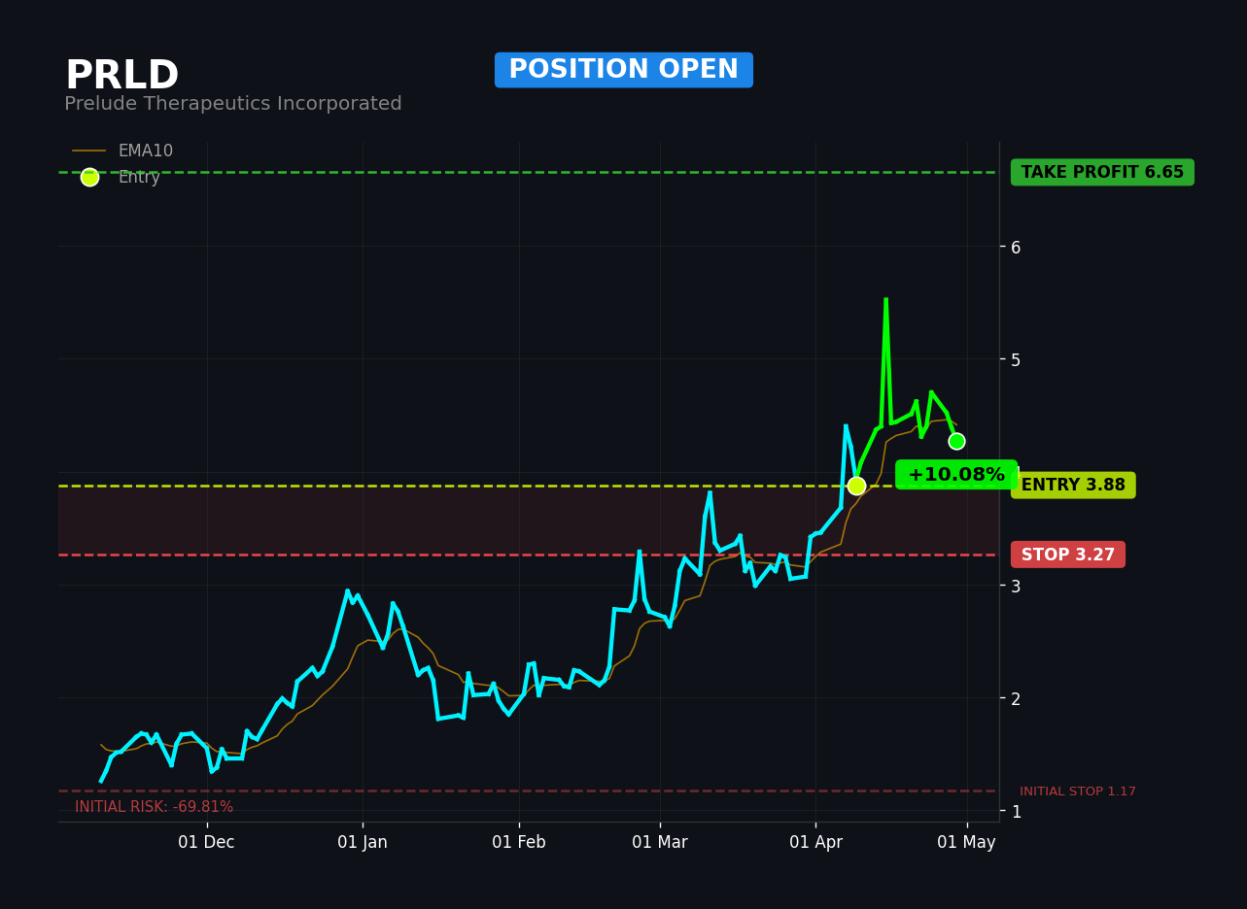Click the 01 Dec axis label
Screen dimensions: 1247x909
(x=206, y=843)
